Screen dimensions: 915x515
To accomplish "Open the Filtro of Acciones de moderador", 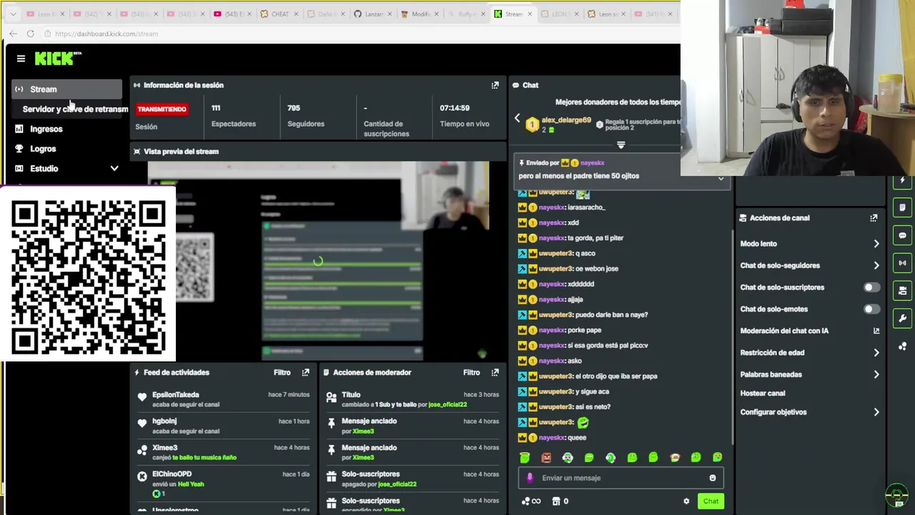I will pyautogui.click(x=471, y=373).
